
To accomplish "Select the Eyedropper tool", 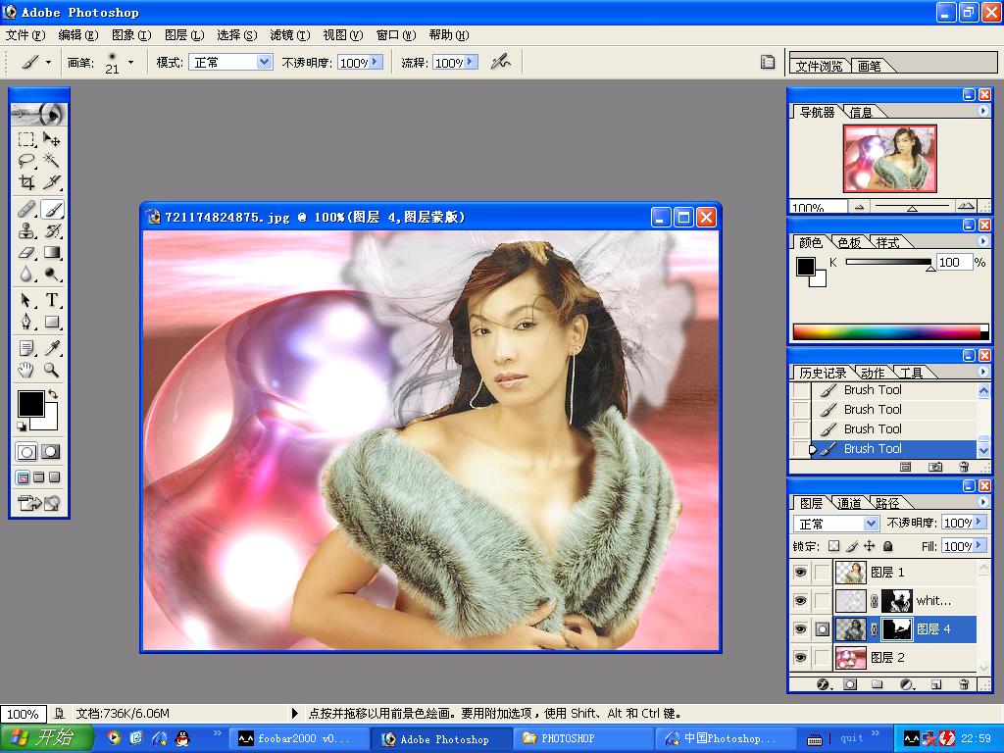I will point(51,348).
